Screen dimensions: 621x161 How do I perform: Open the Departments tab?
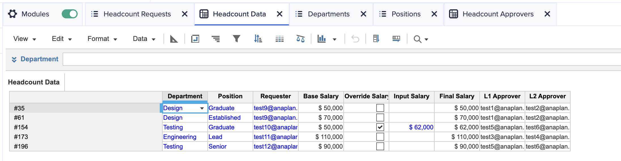(x=329, y=14)
